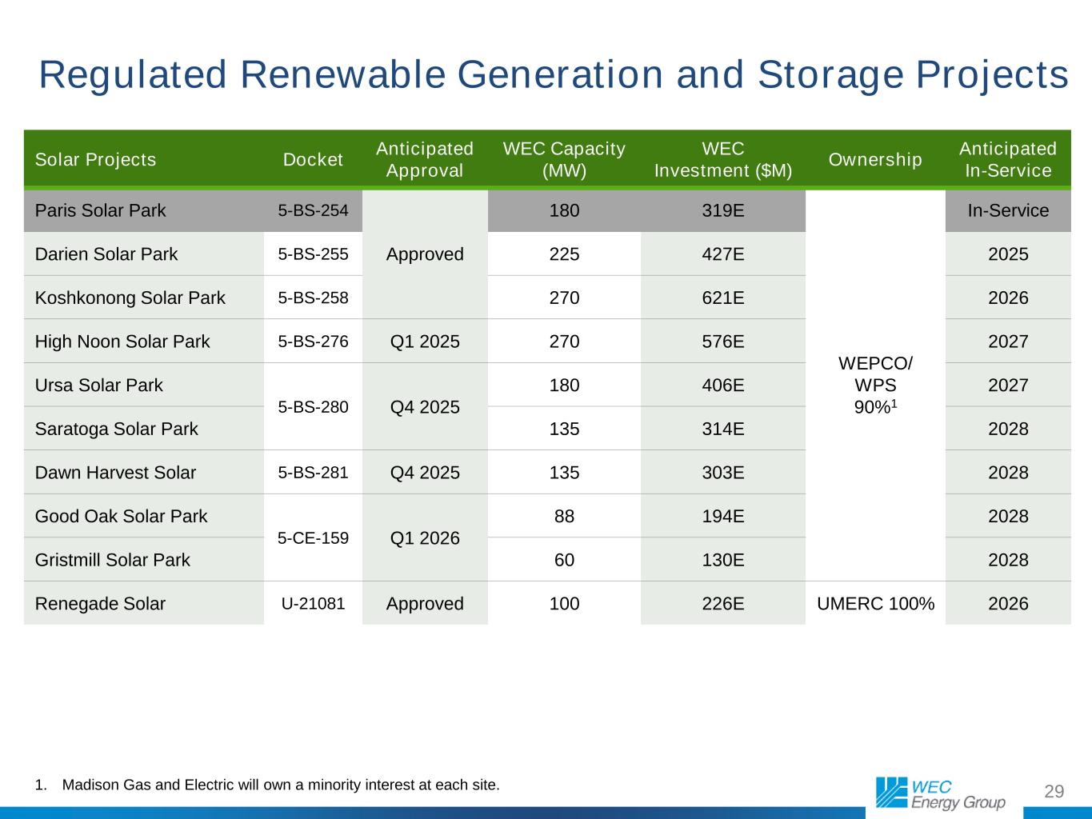Click the WEC Investment ($M) header
1092x819 pixels.
point(723,159)
